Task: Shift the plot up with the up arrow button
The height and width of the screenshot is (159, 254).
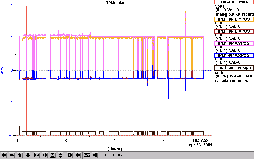Action: click(x=20, y=155)
